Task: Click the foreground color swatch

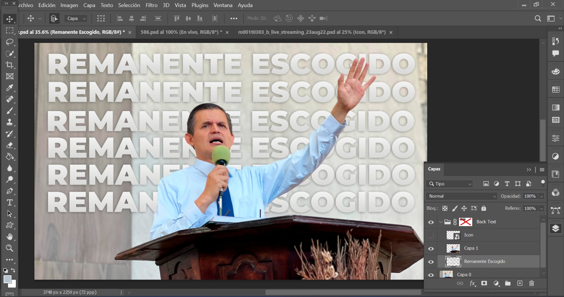Action: tap(7, 279)
